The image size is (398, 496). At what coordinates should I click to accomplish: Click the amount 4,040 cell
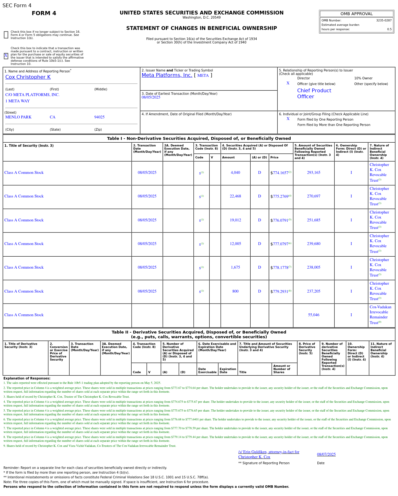click(x=236, y=173)
